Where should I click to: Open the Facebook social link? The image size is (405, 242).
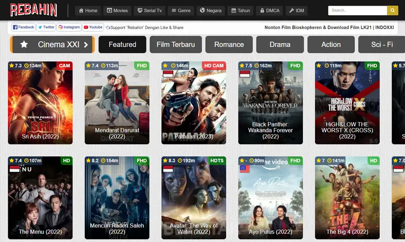(x=23, y=27)
